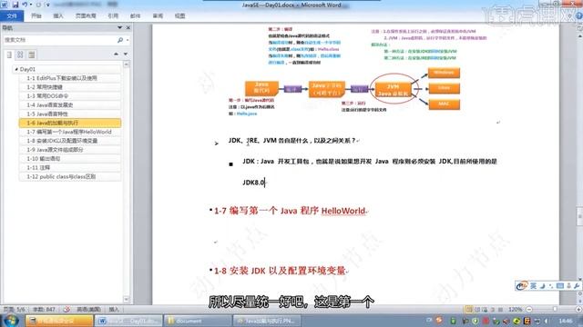The image size is (583, 327).
Task: Switch to Full Screen Reading view button
Action: click(477, 309)
